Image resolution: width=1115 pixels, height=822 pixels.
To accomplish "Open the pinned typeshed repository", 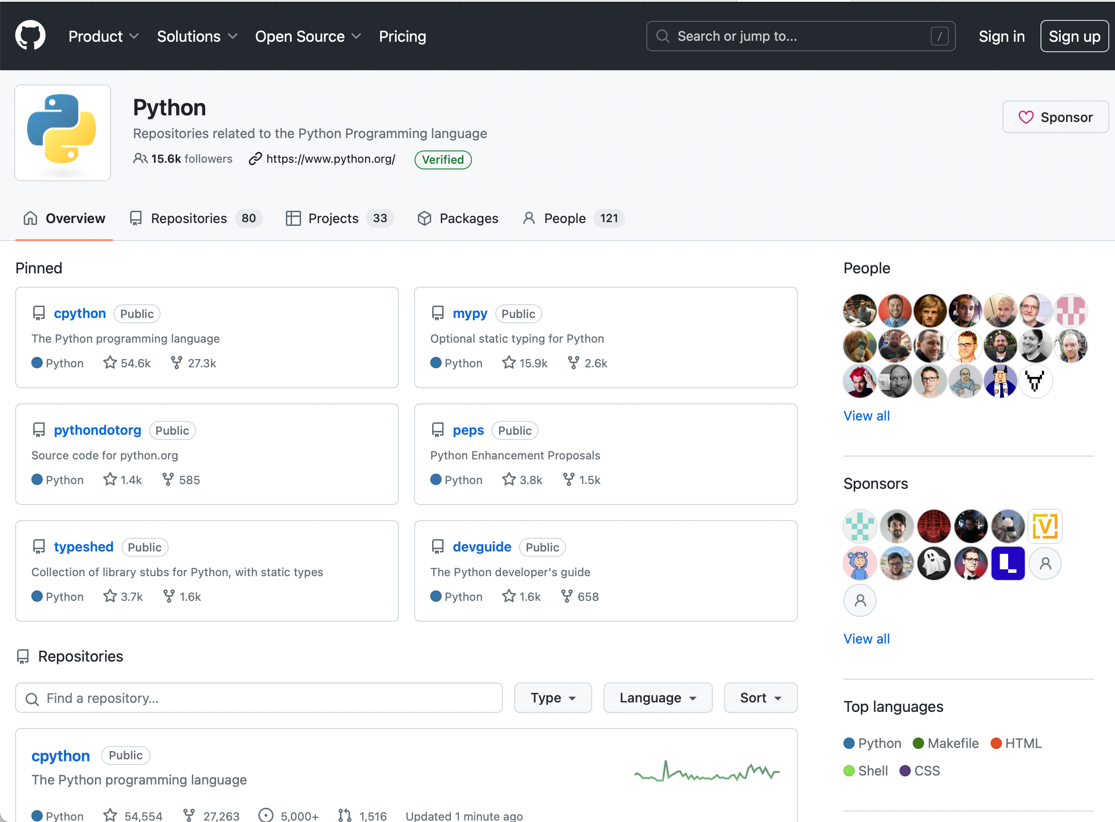I will point(84,546).
